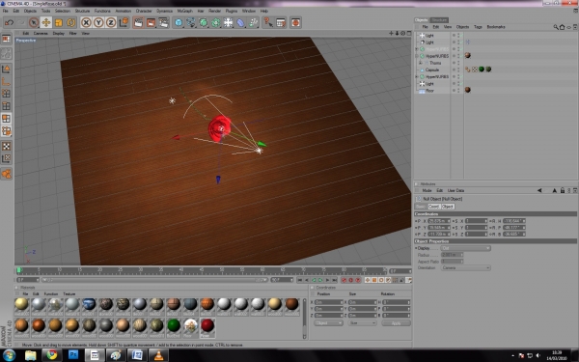Open the Plugins menu
This screenshot has width=579, height=362.
pyautogui.click(x=232, y=11)
